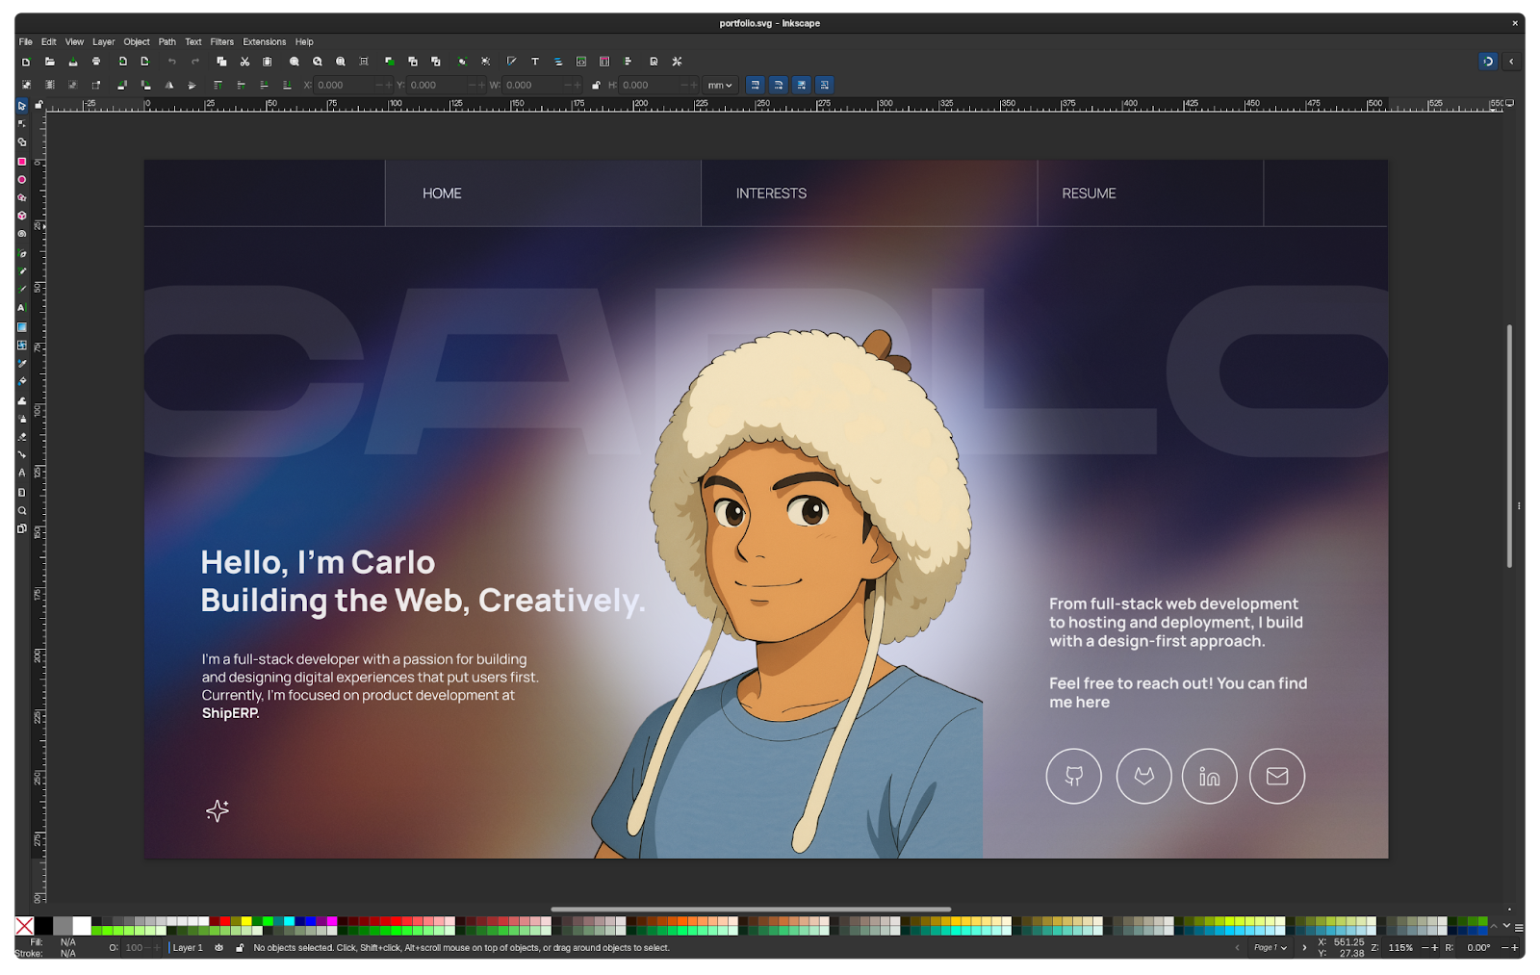This screenshot has height=975, width=1540.
Task: Select the Zoom tool in toolbox
Action: (22, 511)
